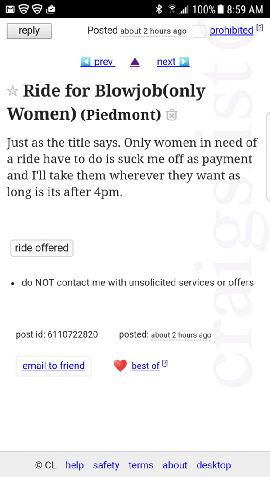Open the prohibited flag link

[x=231, y=30]
